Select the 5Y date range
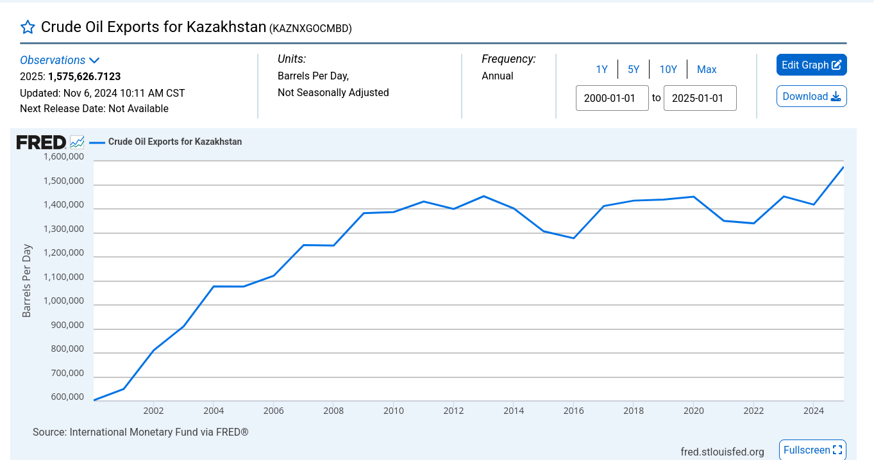Viewport: 874px width, 460px height. [634, 69]
